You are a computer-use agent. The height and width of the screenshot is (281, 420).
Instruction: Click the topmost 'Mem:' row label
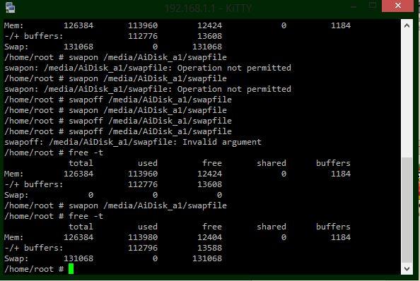(x=13, y=25)
